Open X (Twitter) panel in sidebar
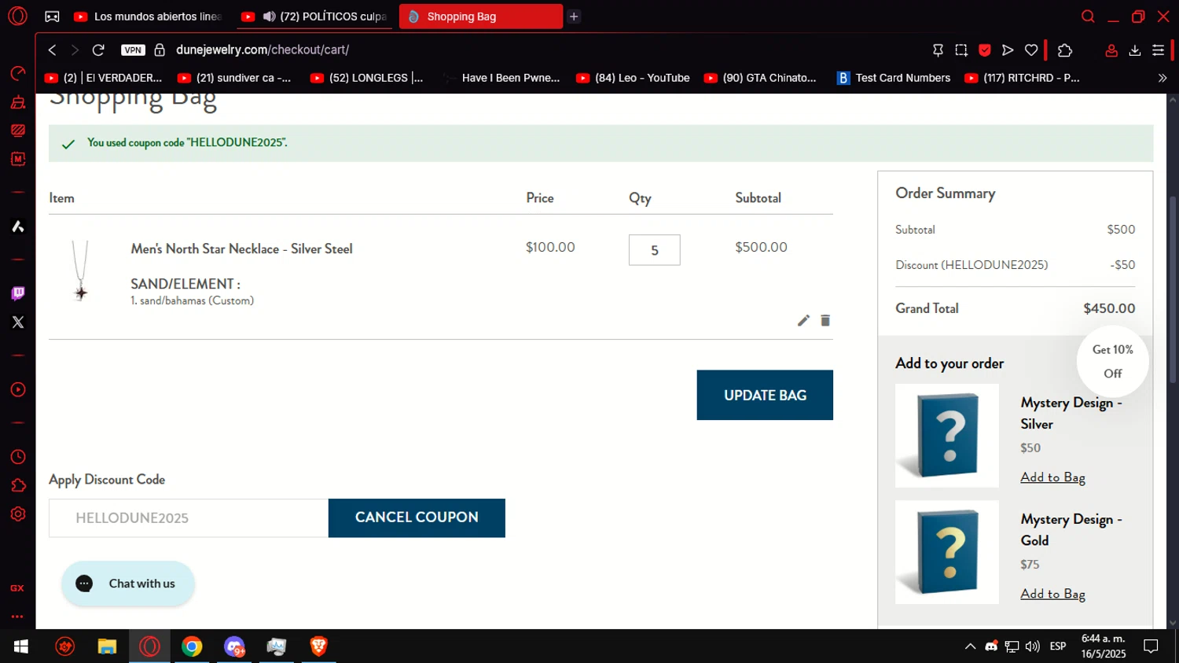This screenshot has width=1179, height=663. pyautogui.click(x=18, y=322)
